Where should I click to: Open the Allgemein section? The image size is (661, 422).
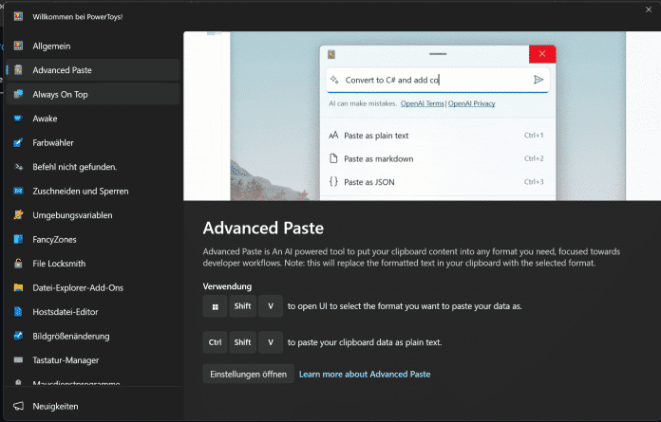(x=93, y=46)
